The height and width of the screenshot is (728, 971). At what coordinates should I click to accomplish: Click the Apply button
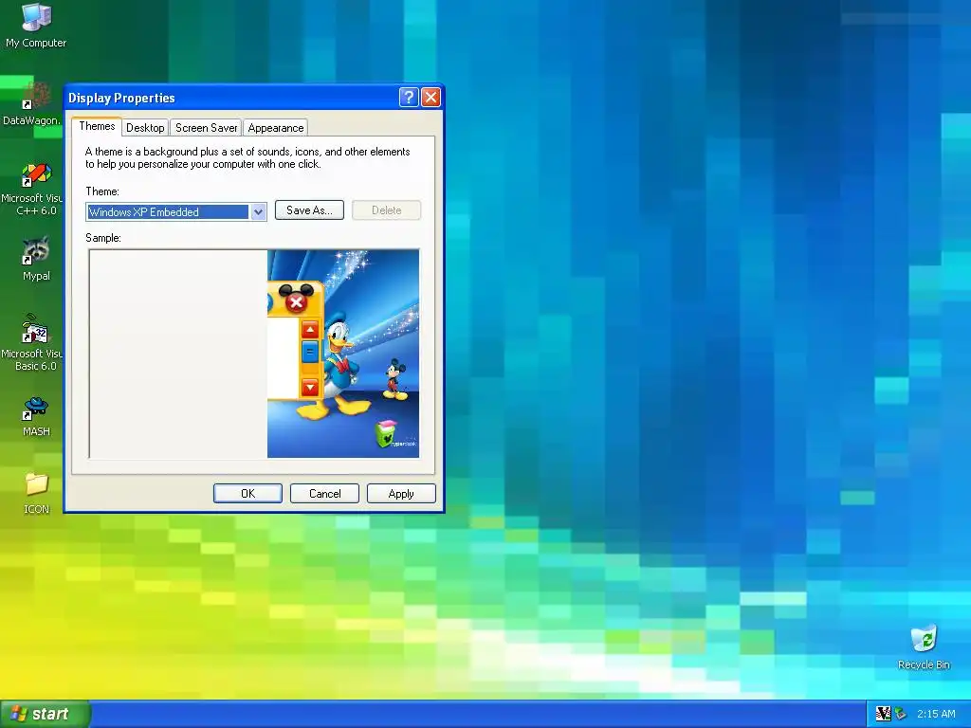(x=401, y=493)
